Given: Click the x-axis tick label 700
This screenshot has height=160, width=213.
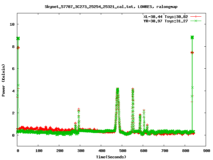Looking at the screenshot, I should tap(165, 151).
